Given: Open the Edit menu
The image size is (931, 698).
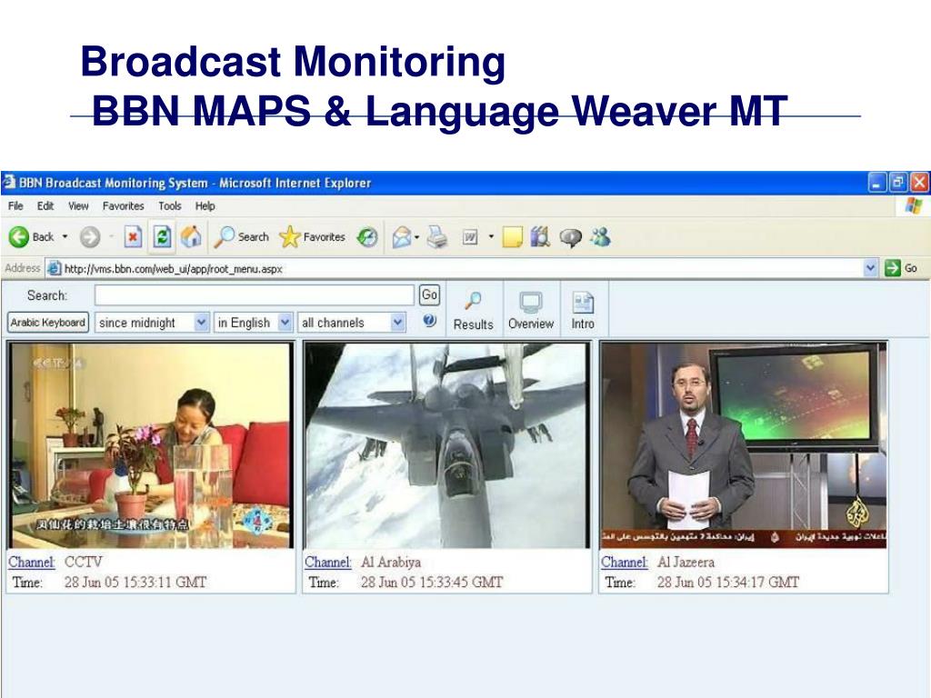Looking at the screenshot, I should [45, 206].
